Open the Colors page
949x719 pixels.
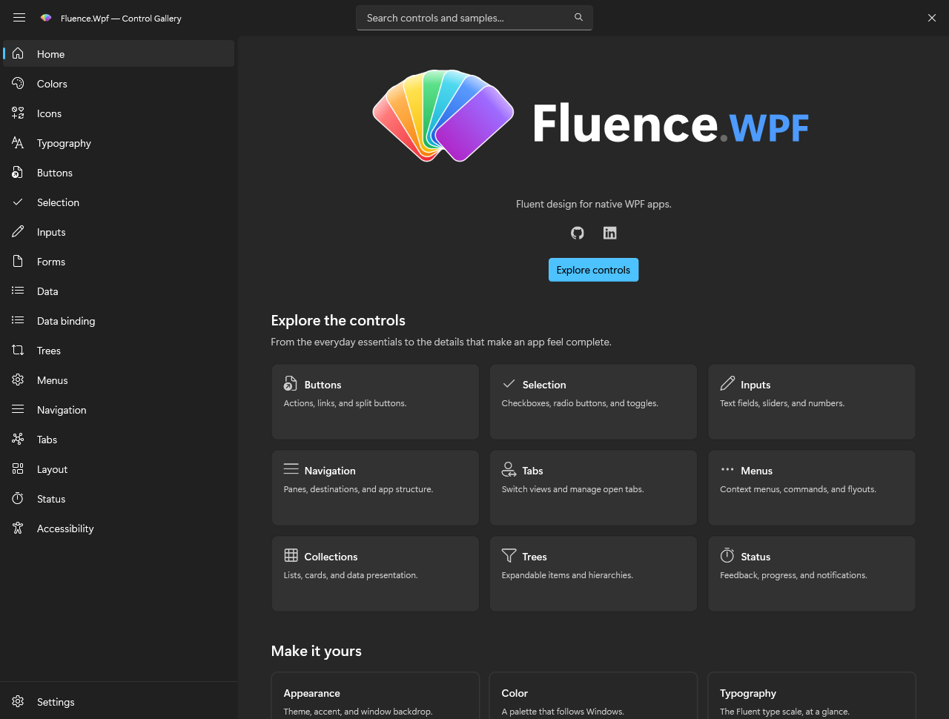119,83
